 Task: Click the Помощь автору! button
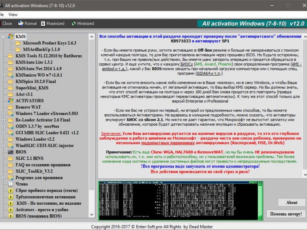tap(286, 214)
